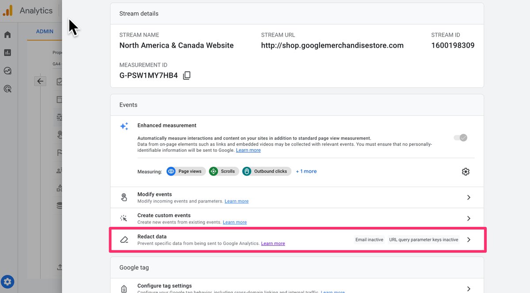Screen dimensions: 530x293
Task: Click the Scrolls green compass icon
Action: pos(214,171)
